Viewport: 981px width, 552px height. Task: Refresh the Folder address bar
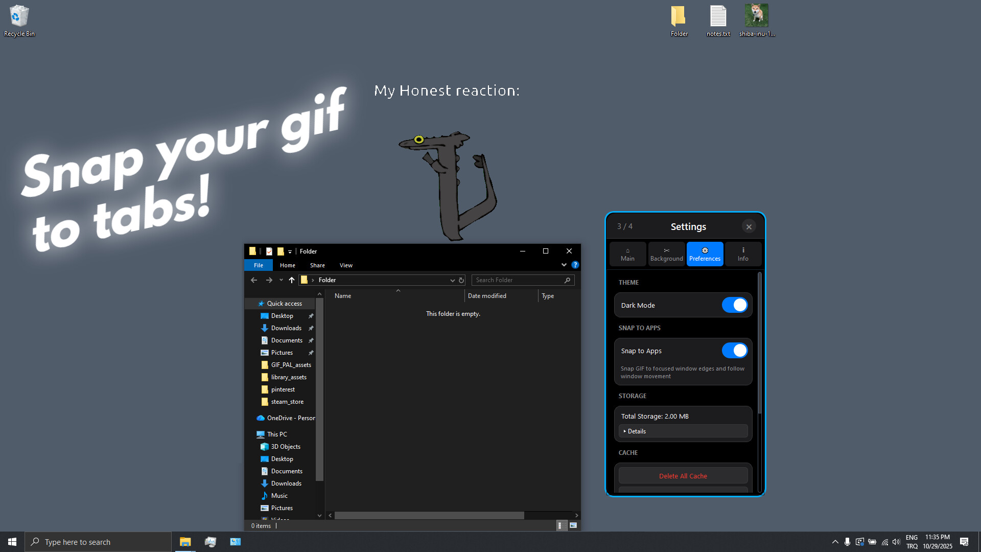[461, 280]
